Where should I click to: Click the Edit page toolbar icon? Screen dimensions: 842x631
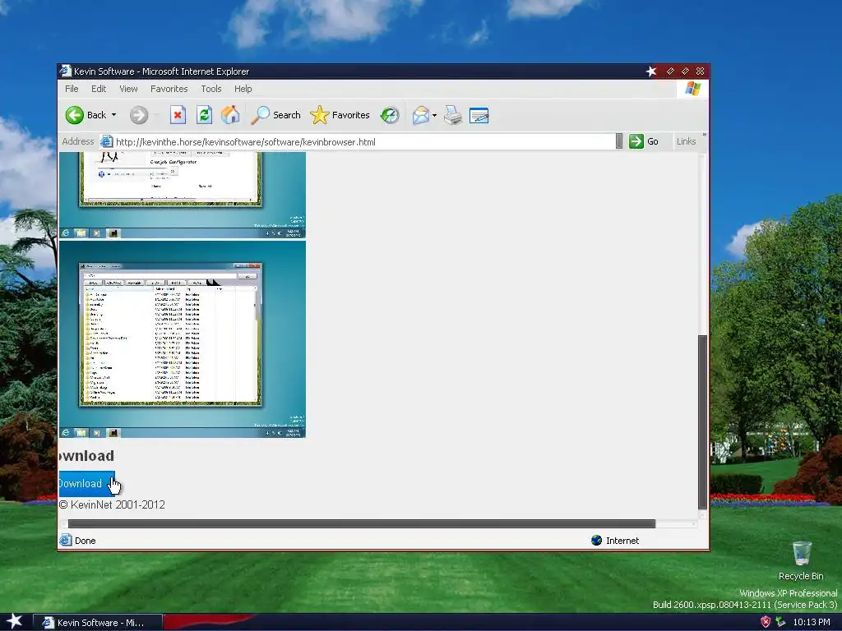pos(479,115)
